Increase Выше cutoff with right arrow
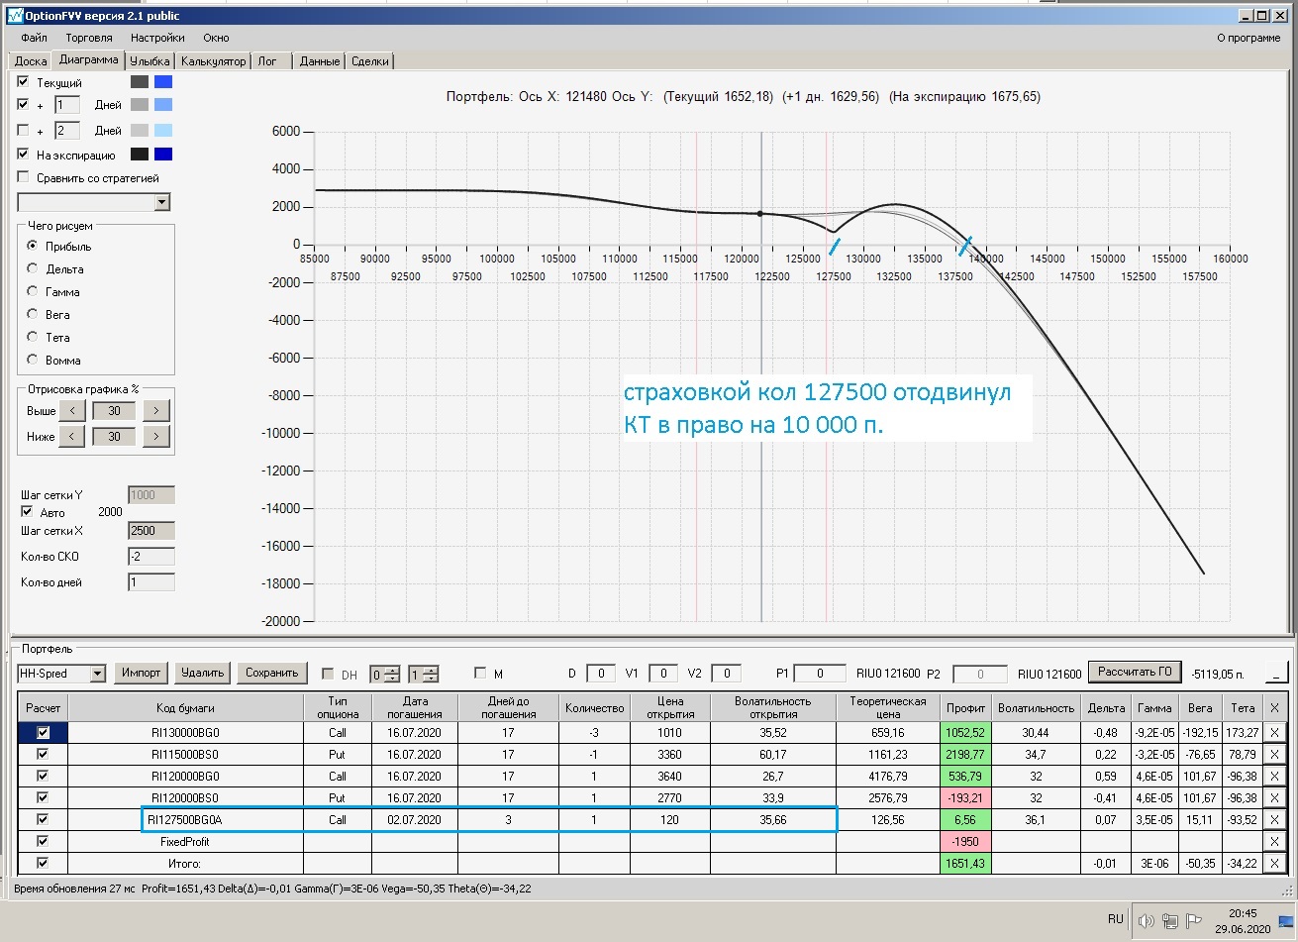 point(155,410)
